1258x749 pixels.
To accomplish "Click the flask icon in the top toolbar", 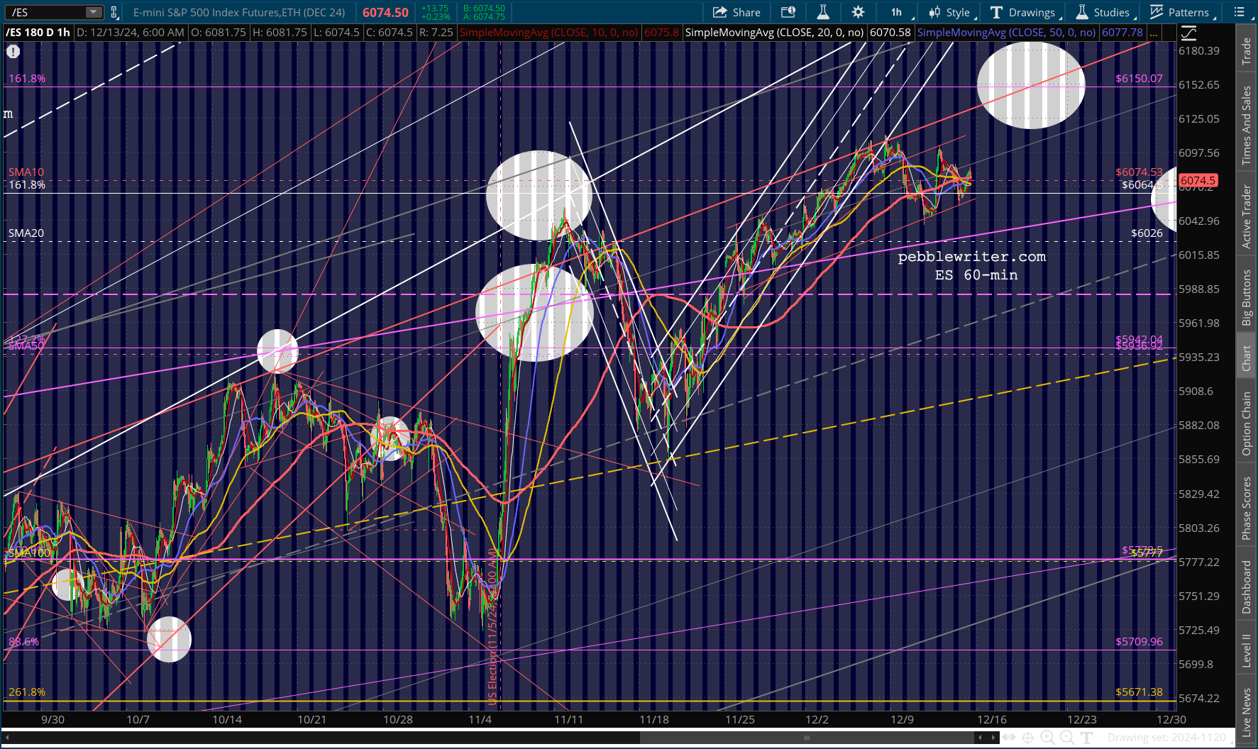I will (823, 12).
